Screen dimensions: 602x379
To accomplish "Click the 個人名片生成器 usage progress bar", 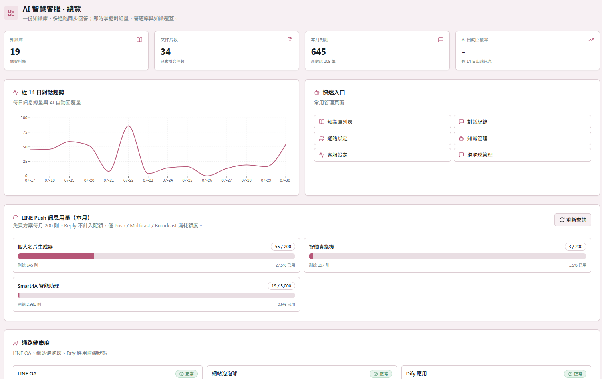I will pos(156,256).
